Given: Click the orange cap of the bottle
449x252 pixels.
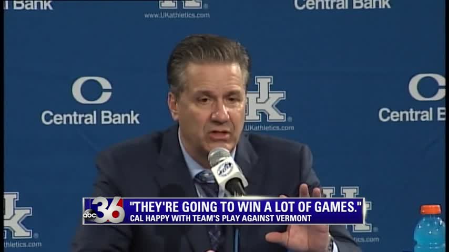Looking at the screenshot, I should click(431, 209).
